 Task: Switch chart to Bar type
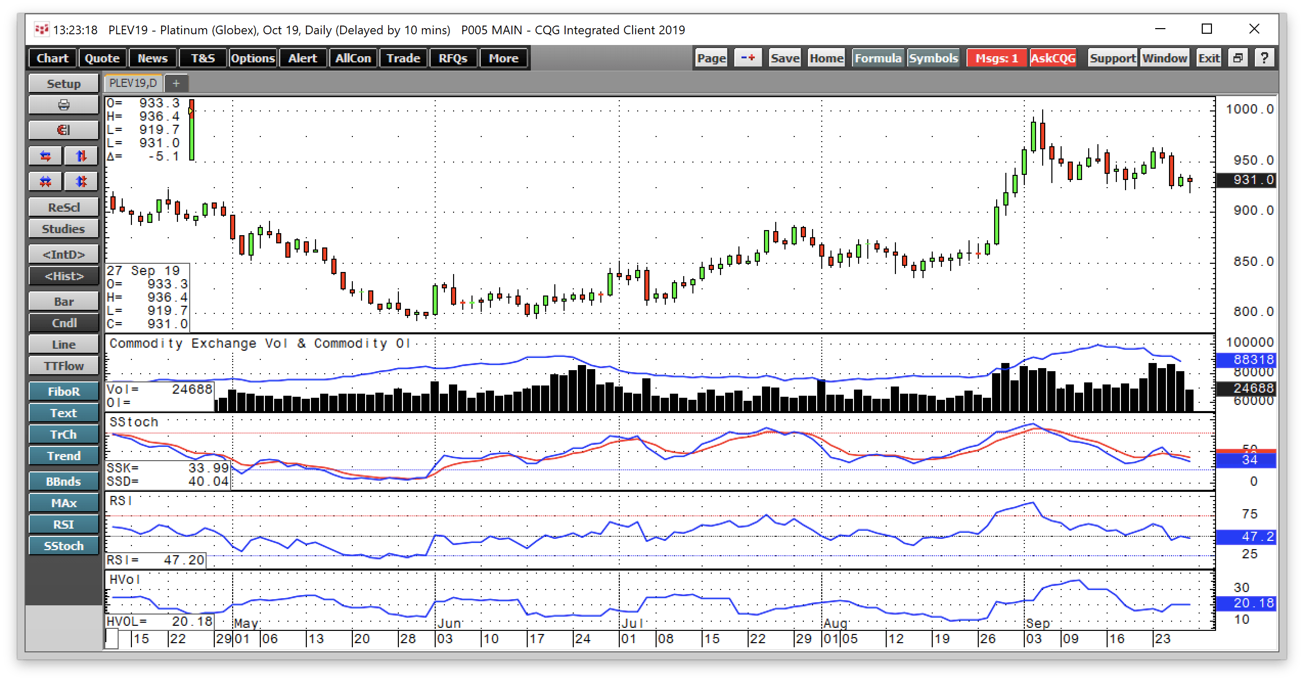tap(63, 302)
